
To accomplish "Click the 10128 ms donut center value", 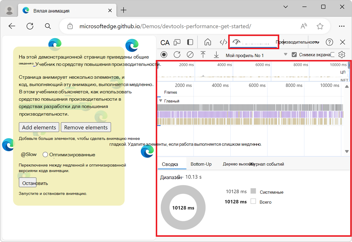I will point(183,208).
